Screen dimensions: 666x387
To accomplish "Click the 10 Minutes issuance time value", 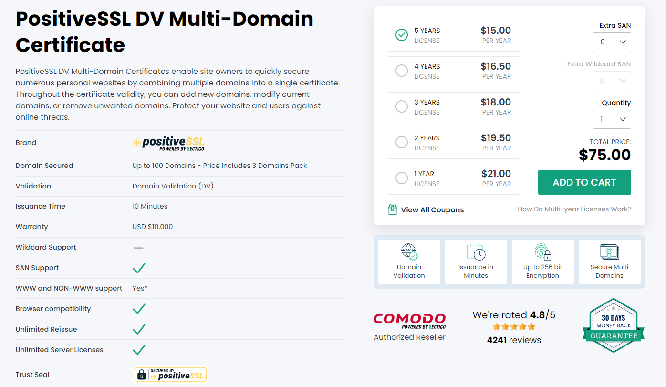I will click(150, 206).
